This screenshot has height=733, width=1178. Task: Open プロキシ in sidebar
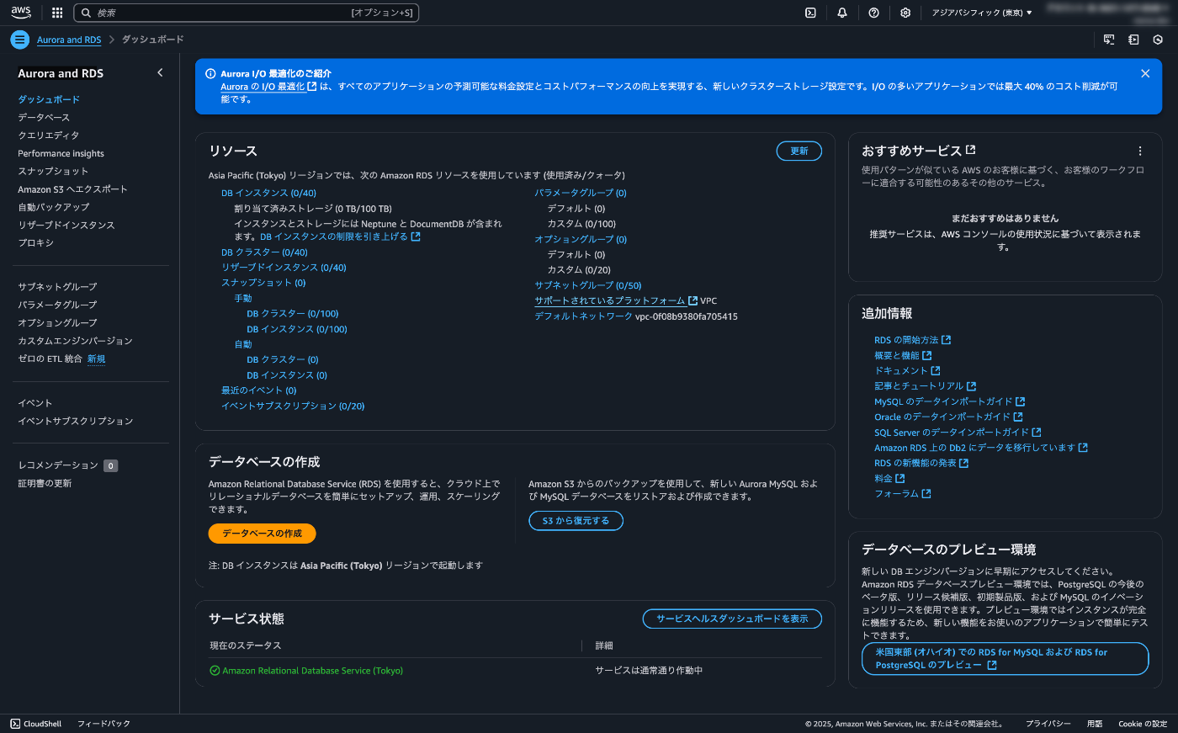36,242
